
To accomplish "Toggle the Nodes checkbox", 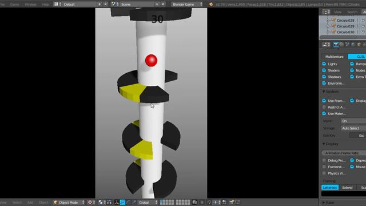I will tap(352, 70).
